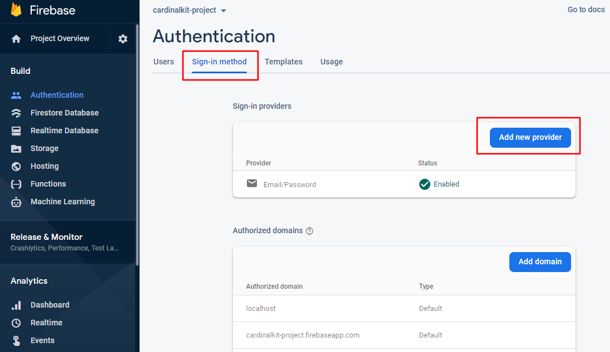The image size is (610, 352).
Task: Click the Functions brackets icon
Action: 16,184
